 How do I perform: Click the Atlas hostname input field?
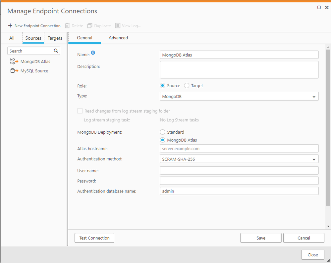(239, 148)
